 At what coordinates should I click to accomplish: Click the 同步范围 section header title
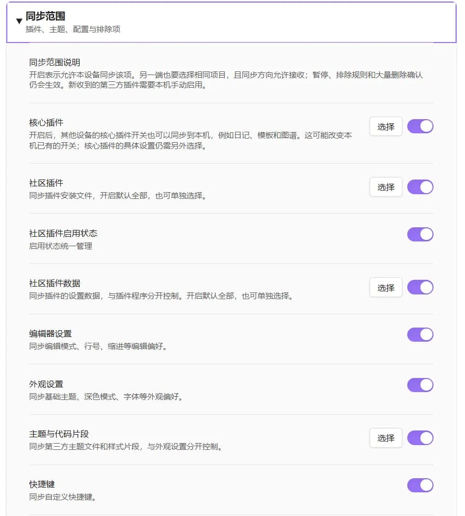(x=46, y=16)
